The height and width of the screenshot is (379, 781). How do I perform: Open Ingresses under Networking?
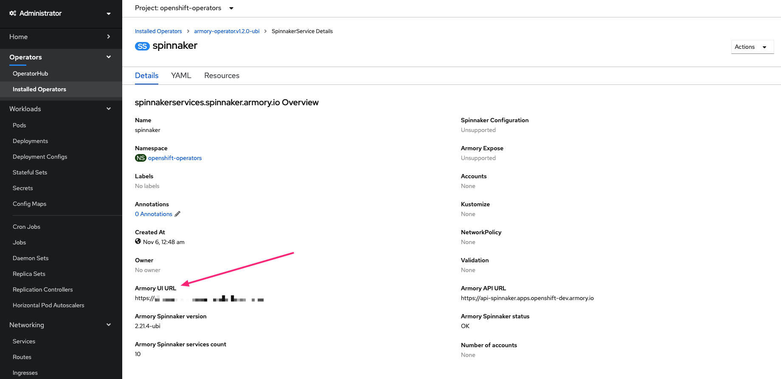click(25, 373)
